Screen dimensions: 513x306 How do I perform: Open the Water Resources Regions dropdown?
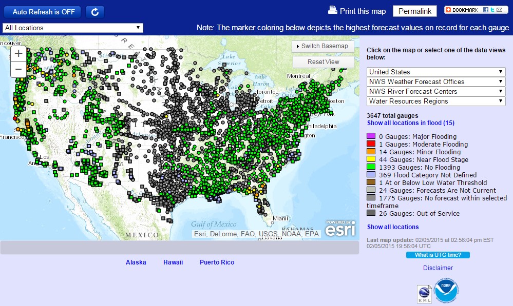click(436, 101)
